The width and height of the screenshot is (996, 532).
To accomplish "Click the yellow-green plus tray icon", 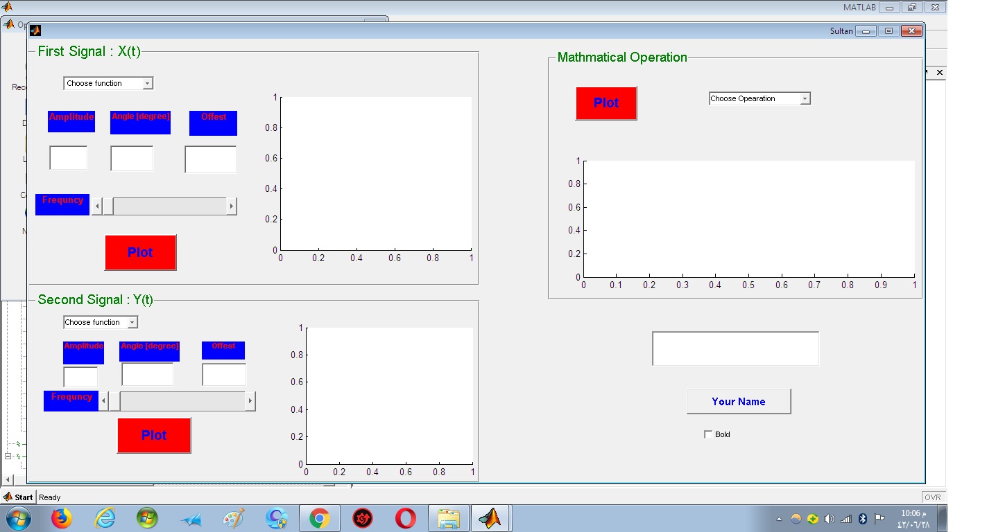I will tap(812, 519).
